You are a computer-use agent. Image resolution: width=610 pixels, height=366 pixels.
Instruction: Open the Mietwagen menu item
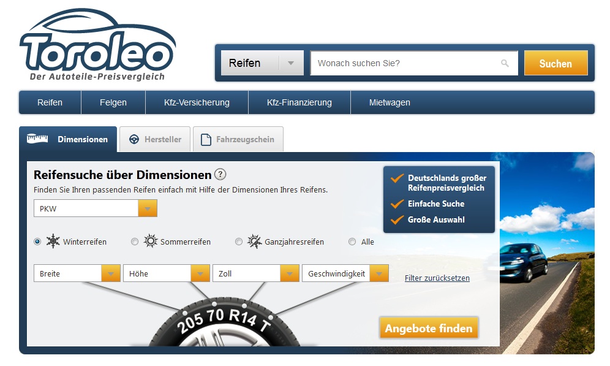(390, 102)
